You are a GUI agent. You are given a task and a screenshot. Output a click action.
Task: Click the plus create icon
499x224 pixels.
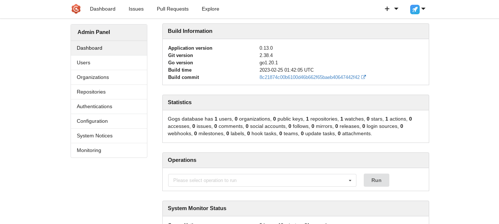[x=387, y=9]
